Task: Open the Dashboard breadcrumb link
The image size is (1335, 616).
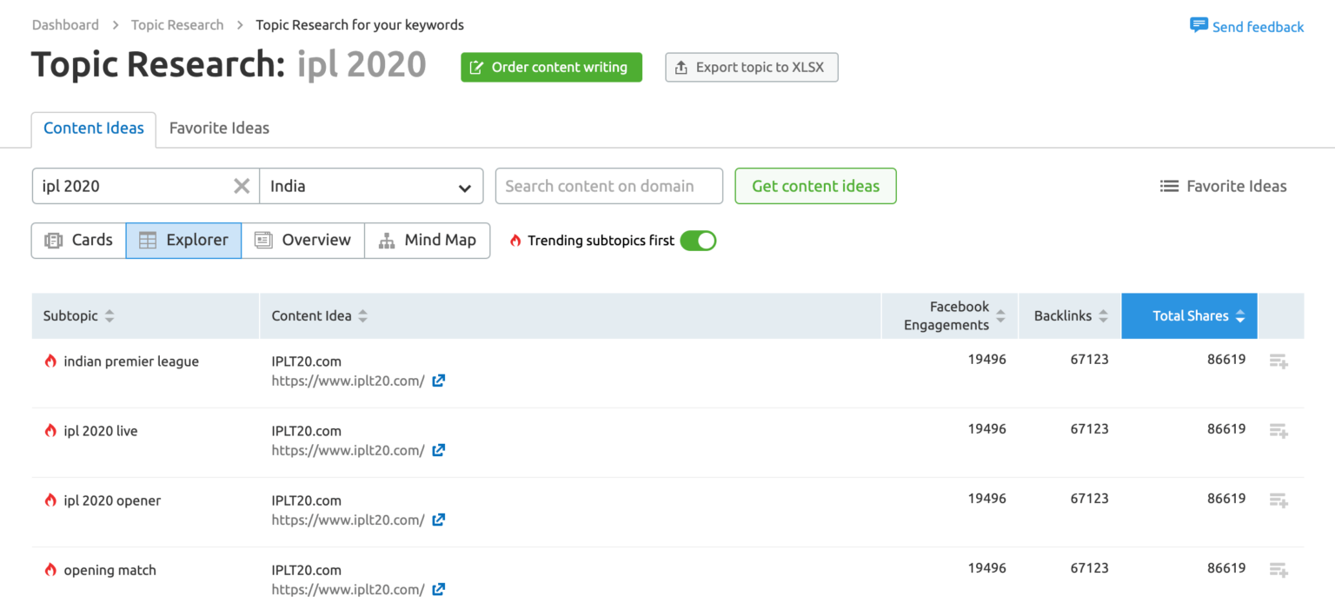Action: click(x=65, y=24)
